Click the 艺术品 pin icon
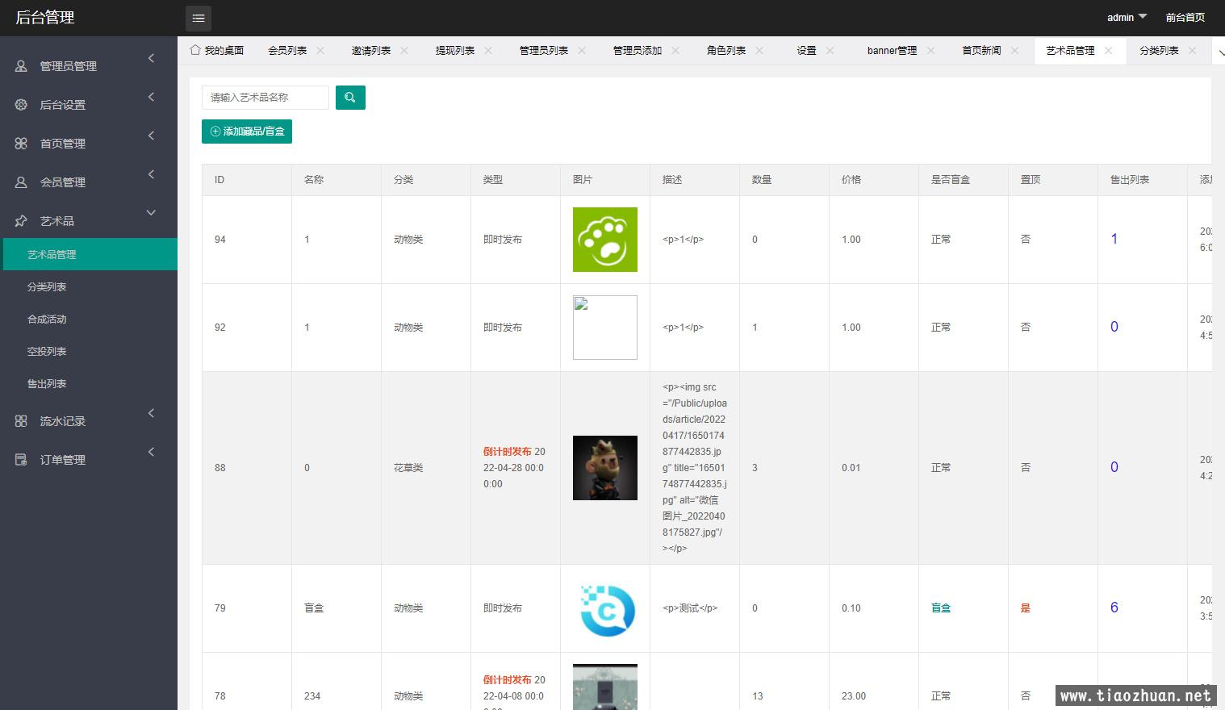This screenshot has height=710, width=1225. [x=21, y=221]
